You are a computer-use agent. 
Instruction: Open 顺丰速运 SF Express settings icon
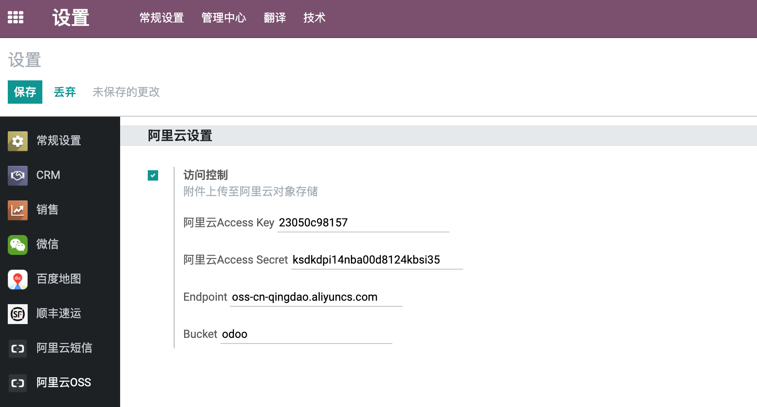pyautogui.click(x=17, y=314)
